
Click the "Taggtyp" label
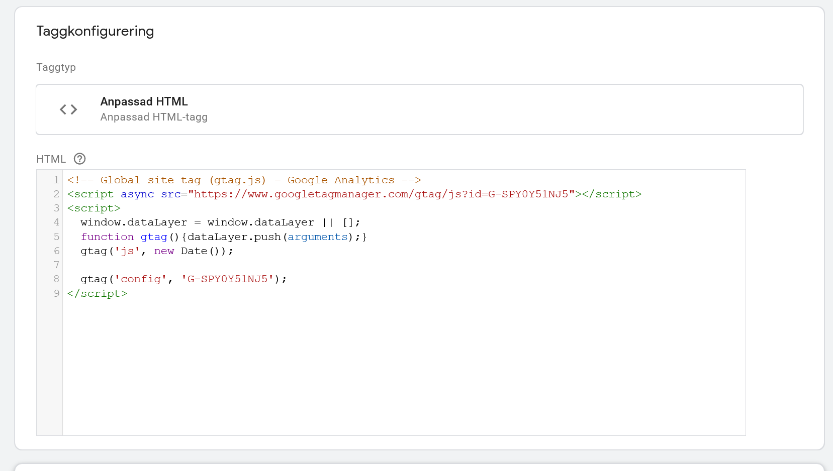point(56,67)
